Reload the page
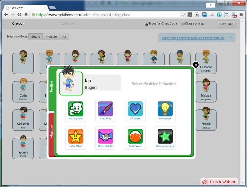The height and width of the screenshot is (187, 247). pos(19,15)
